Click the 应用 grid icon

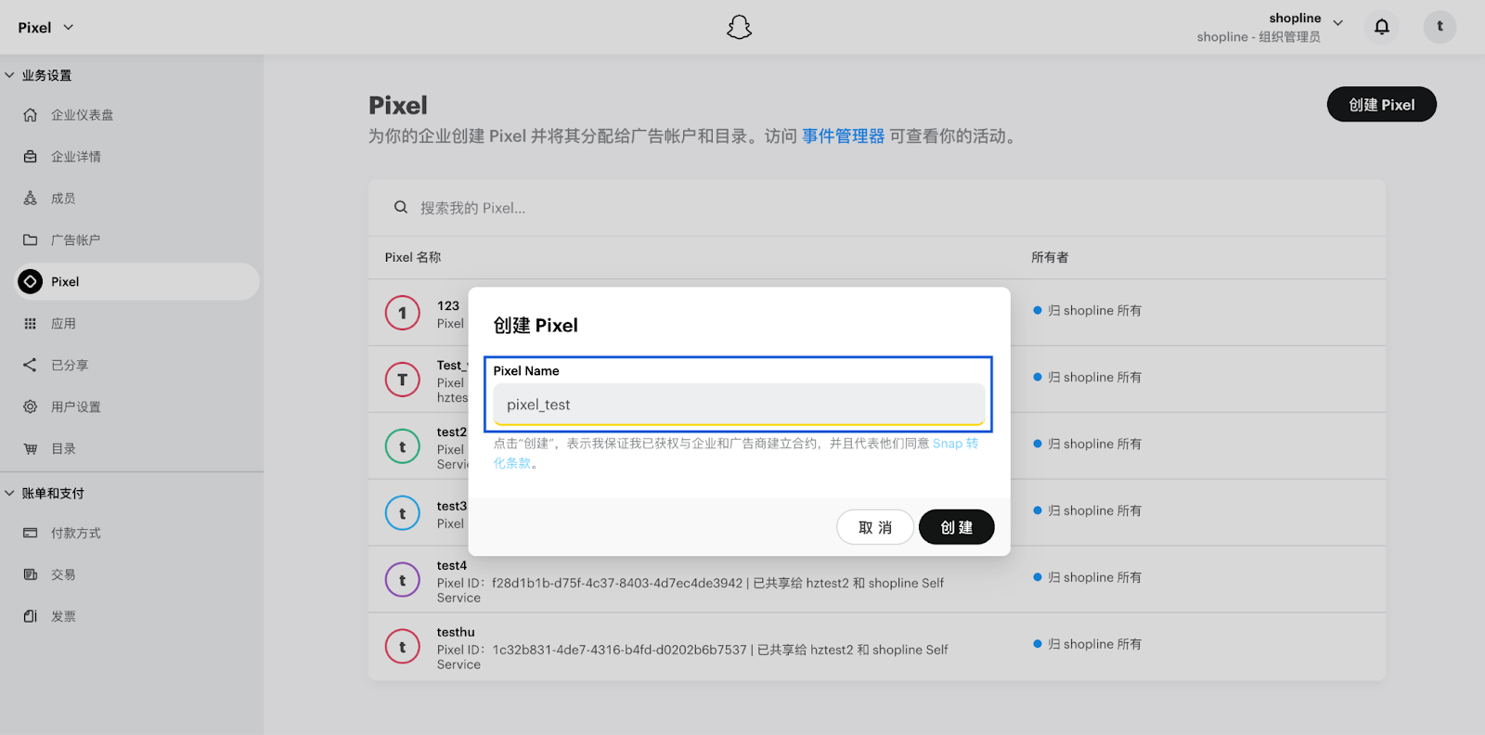pyautogui.click(x=31, y=324)
